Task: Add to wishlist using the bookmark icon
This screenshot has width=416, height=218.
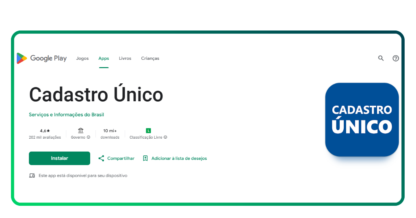Action: pyautogui.click(x=145, y=158)
